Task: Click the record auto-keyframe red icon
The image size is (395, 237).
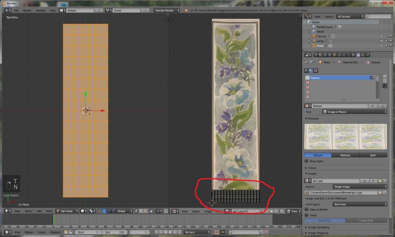Action: pyautogui.click(x=216, y=232)
